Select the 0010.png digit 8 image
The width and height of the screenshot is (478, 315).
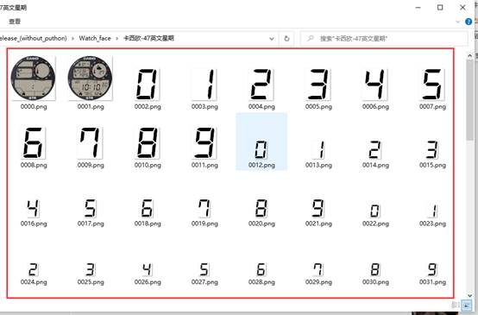[148, 143]
